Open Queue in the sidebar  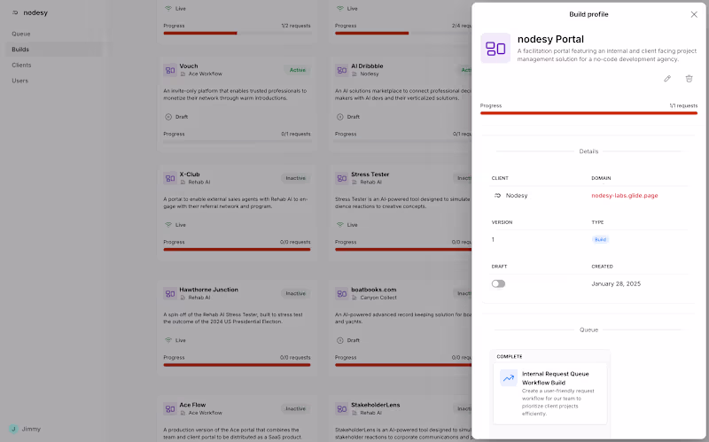pos(20,34)
